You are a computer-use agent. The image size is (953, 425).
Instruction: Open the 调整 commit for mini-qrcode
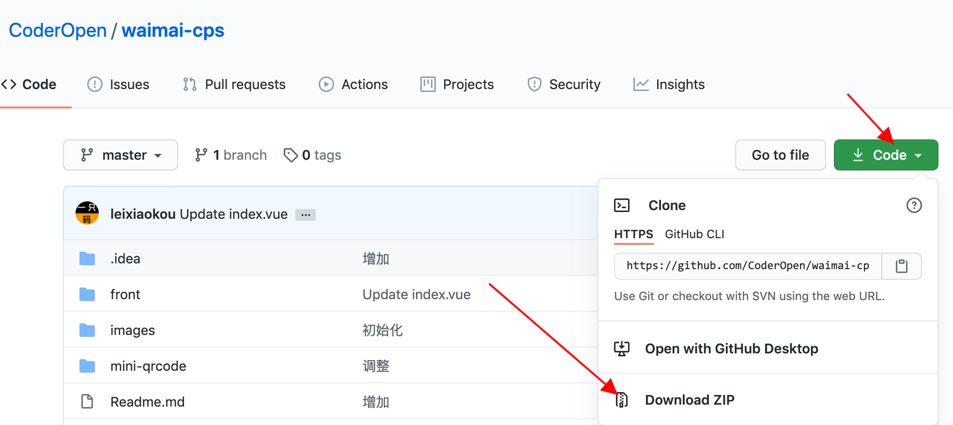click(376, 366)
